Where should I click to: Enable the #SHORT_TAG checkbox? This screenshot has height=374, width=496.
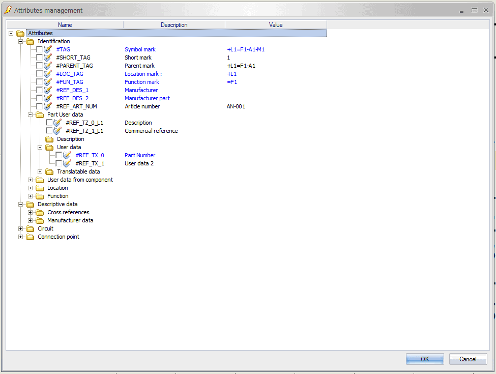coord(39,57)
